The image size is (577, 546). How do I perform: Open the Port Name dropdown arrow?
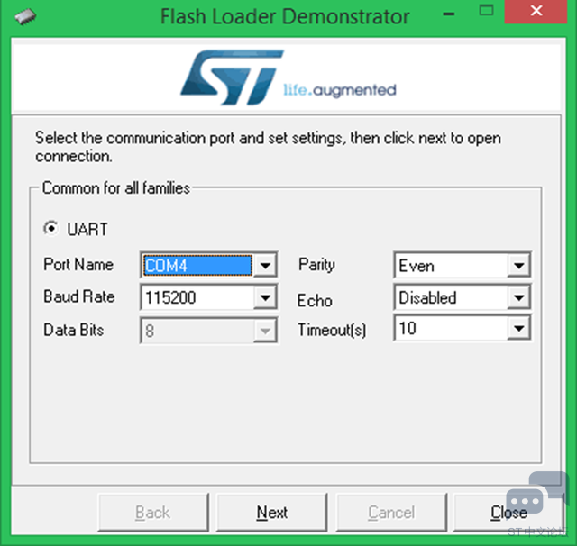pyautogui.click(x=265, y=265)
